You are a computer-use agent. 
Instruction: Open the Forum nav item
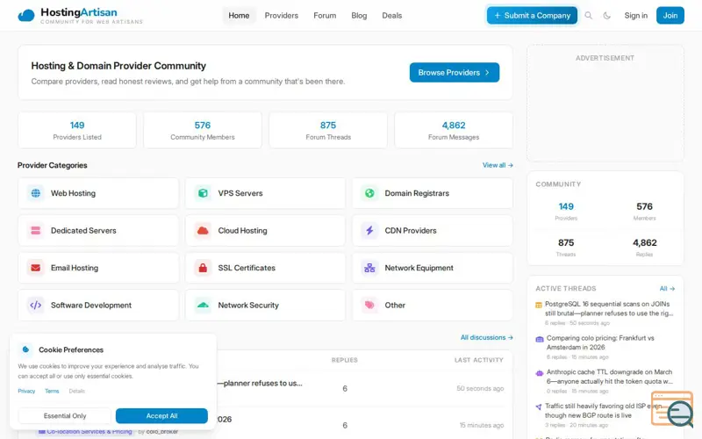[x=325, y=16]
